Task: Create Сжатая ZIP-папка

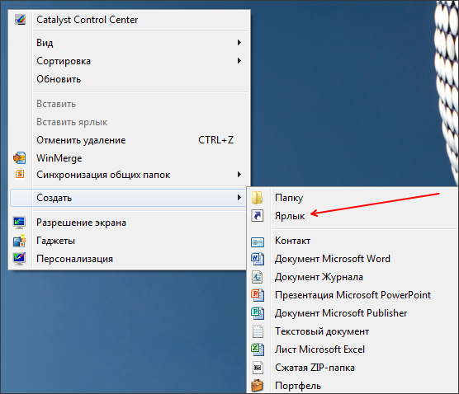Action: point(353,368)
